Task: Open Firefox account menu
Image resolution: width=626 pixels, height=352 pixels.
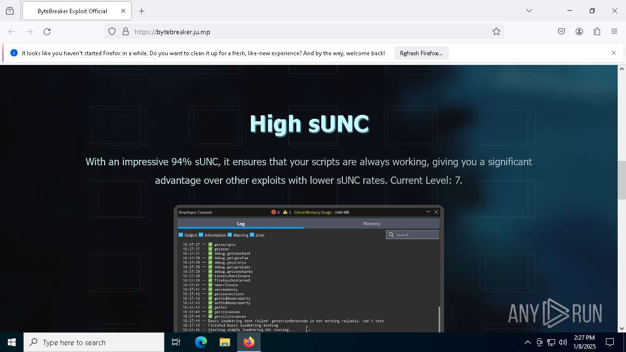Action: [579, 32]
